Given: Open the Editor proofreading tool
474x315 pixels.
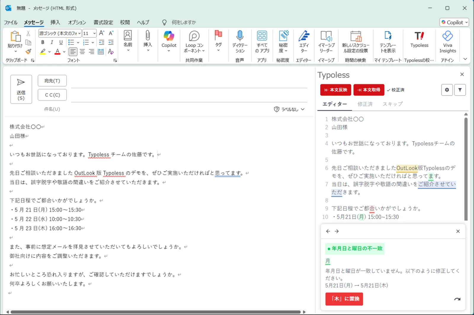Looking at the screenshot, I should click(x=304, y=42).
